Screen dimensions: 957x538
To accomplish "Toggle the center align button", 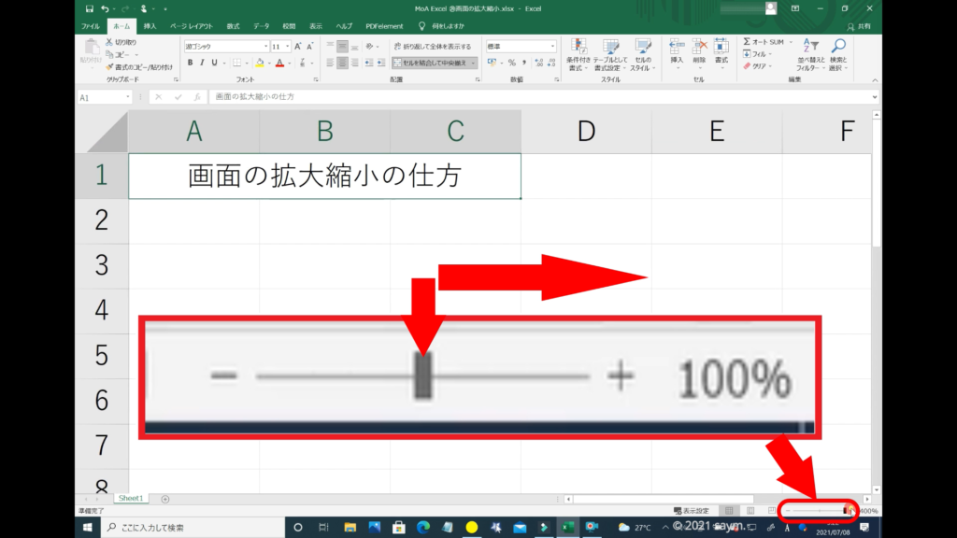I will 342,63.
